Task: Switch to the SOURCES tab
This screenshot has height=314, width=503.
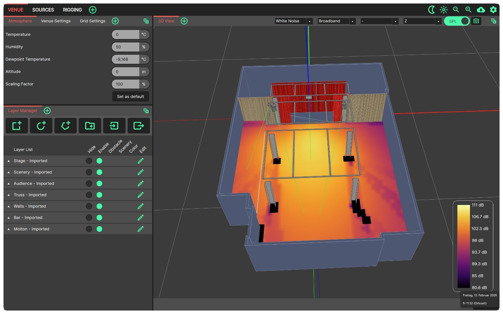Action: 43,10
